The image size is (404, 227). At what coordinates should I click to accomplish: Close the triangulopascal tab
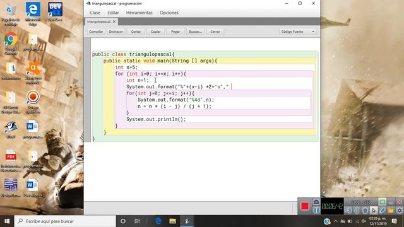[114, 21]
